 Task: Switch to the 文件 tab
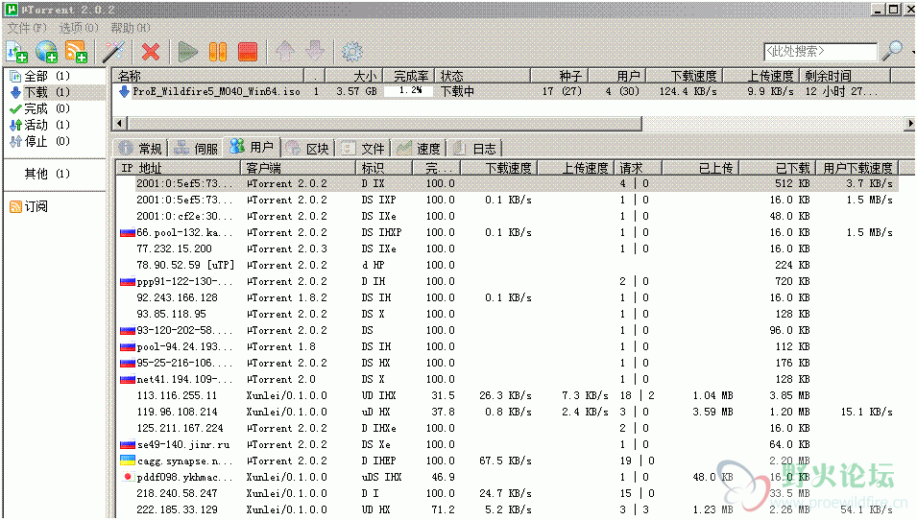[364, 149]
